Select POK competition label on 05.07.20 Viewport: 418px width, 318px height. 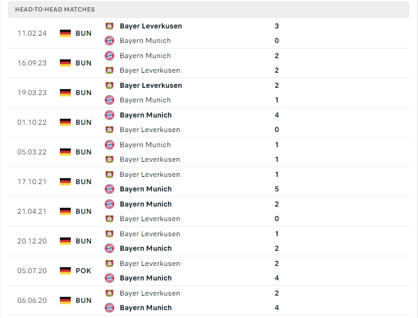tap(83, 271)
